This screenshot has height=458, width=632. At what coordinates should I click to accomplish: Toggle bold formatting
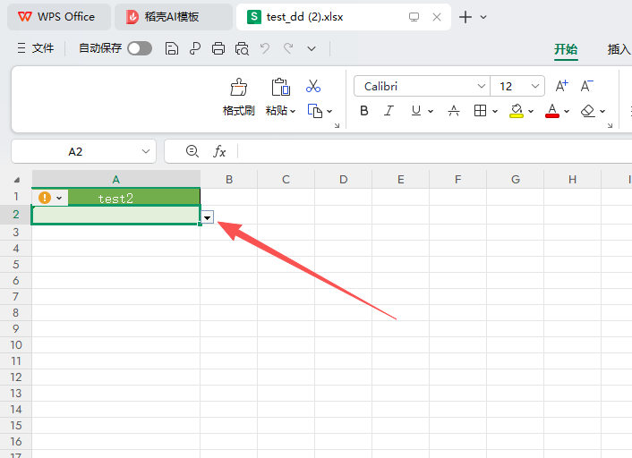click(364, 111)
